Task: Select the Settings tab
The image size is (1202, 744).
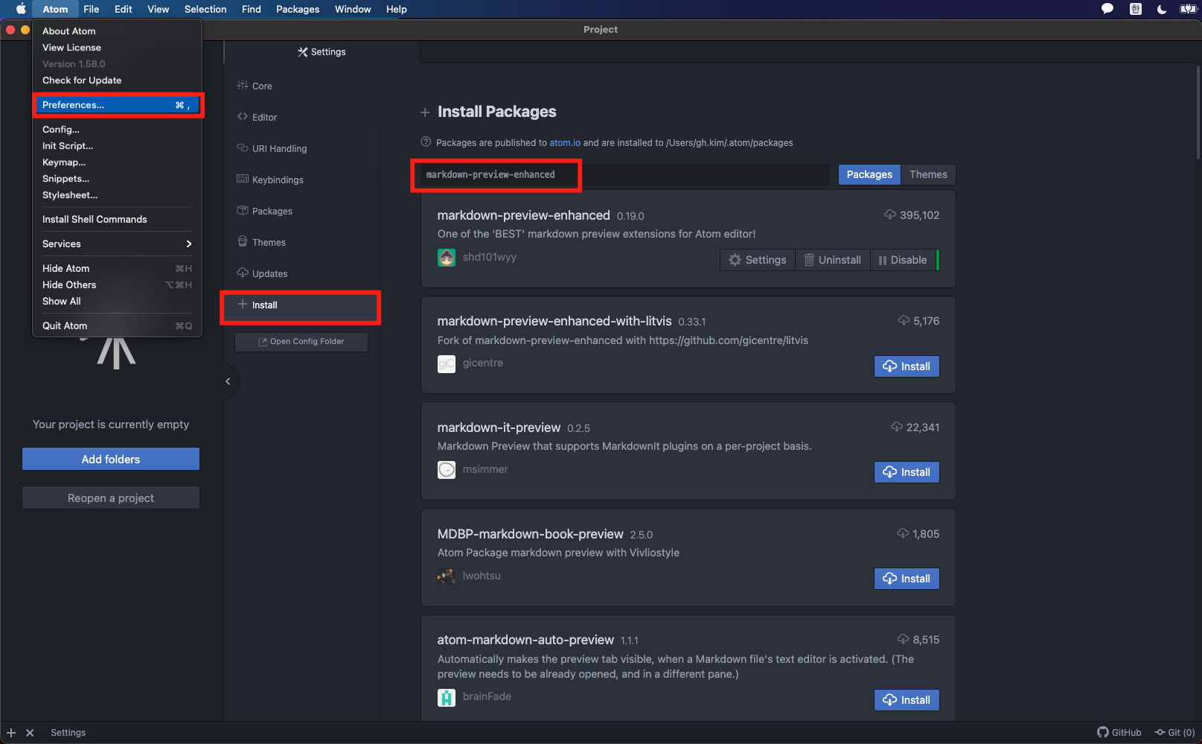Action: point(322,52)
